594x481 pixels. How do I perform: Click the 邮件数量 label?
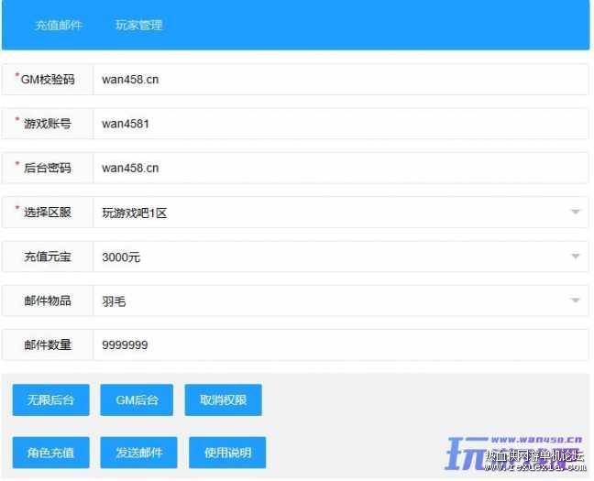click(48, 345)
